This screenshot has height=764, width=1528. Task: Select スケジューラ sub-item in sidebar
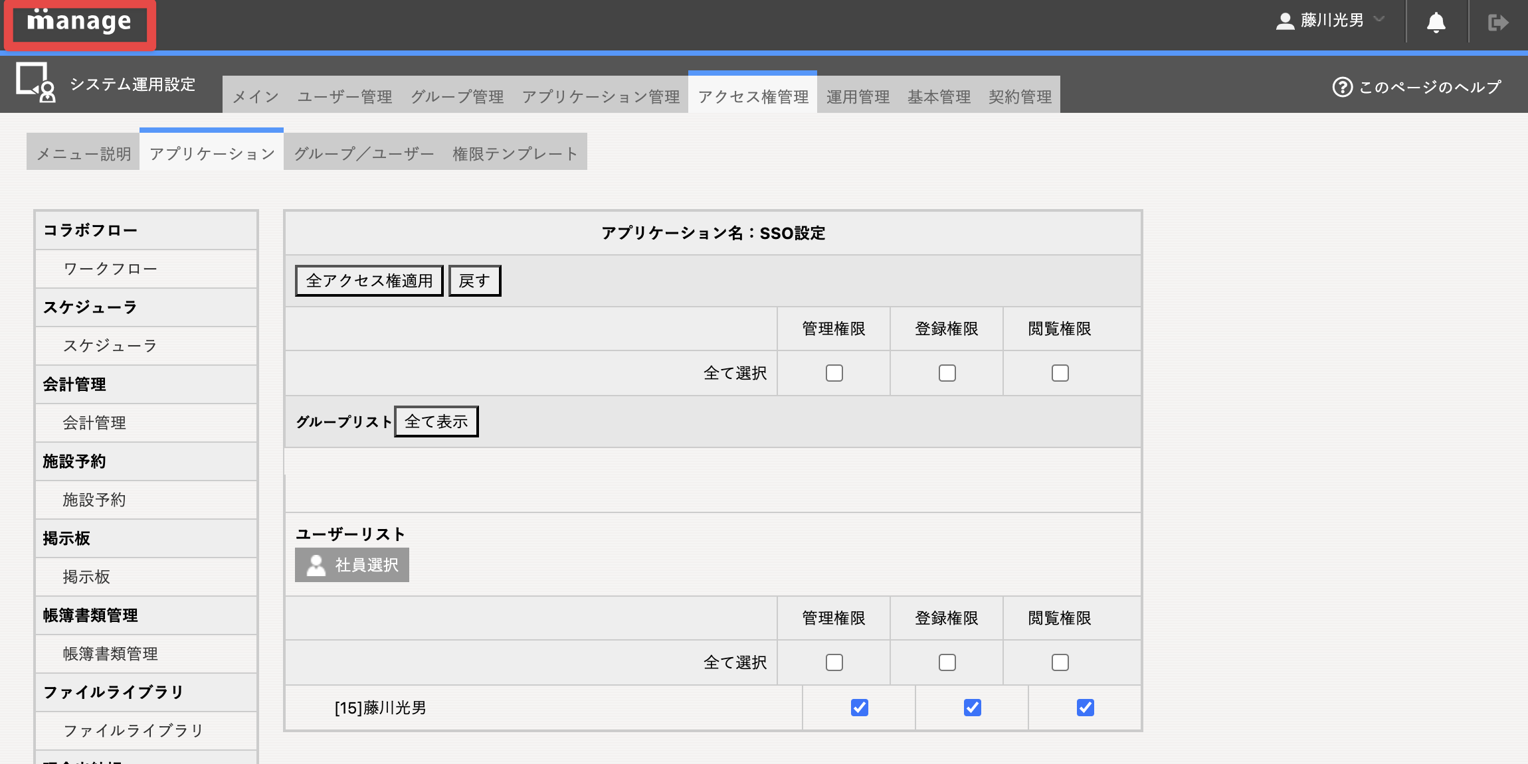[x=146, y=346]
